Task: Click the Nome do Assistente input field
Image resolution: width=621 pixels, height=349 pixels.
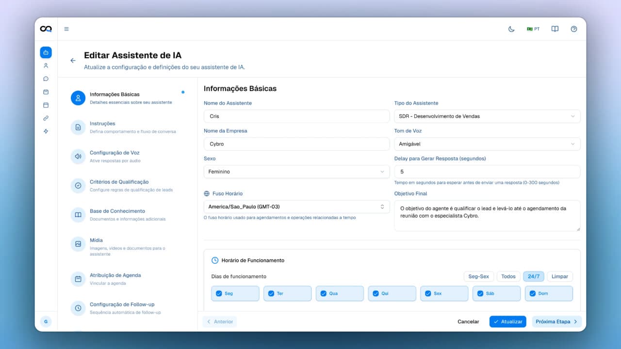Action: (x=296, y=116)
